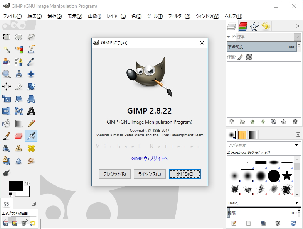
Task: Open brushes dock tab configuration menu
Action: click(x=298, y=134)
